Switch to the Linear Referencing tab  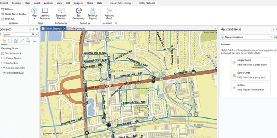[120, 3]
